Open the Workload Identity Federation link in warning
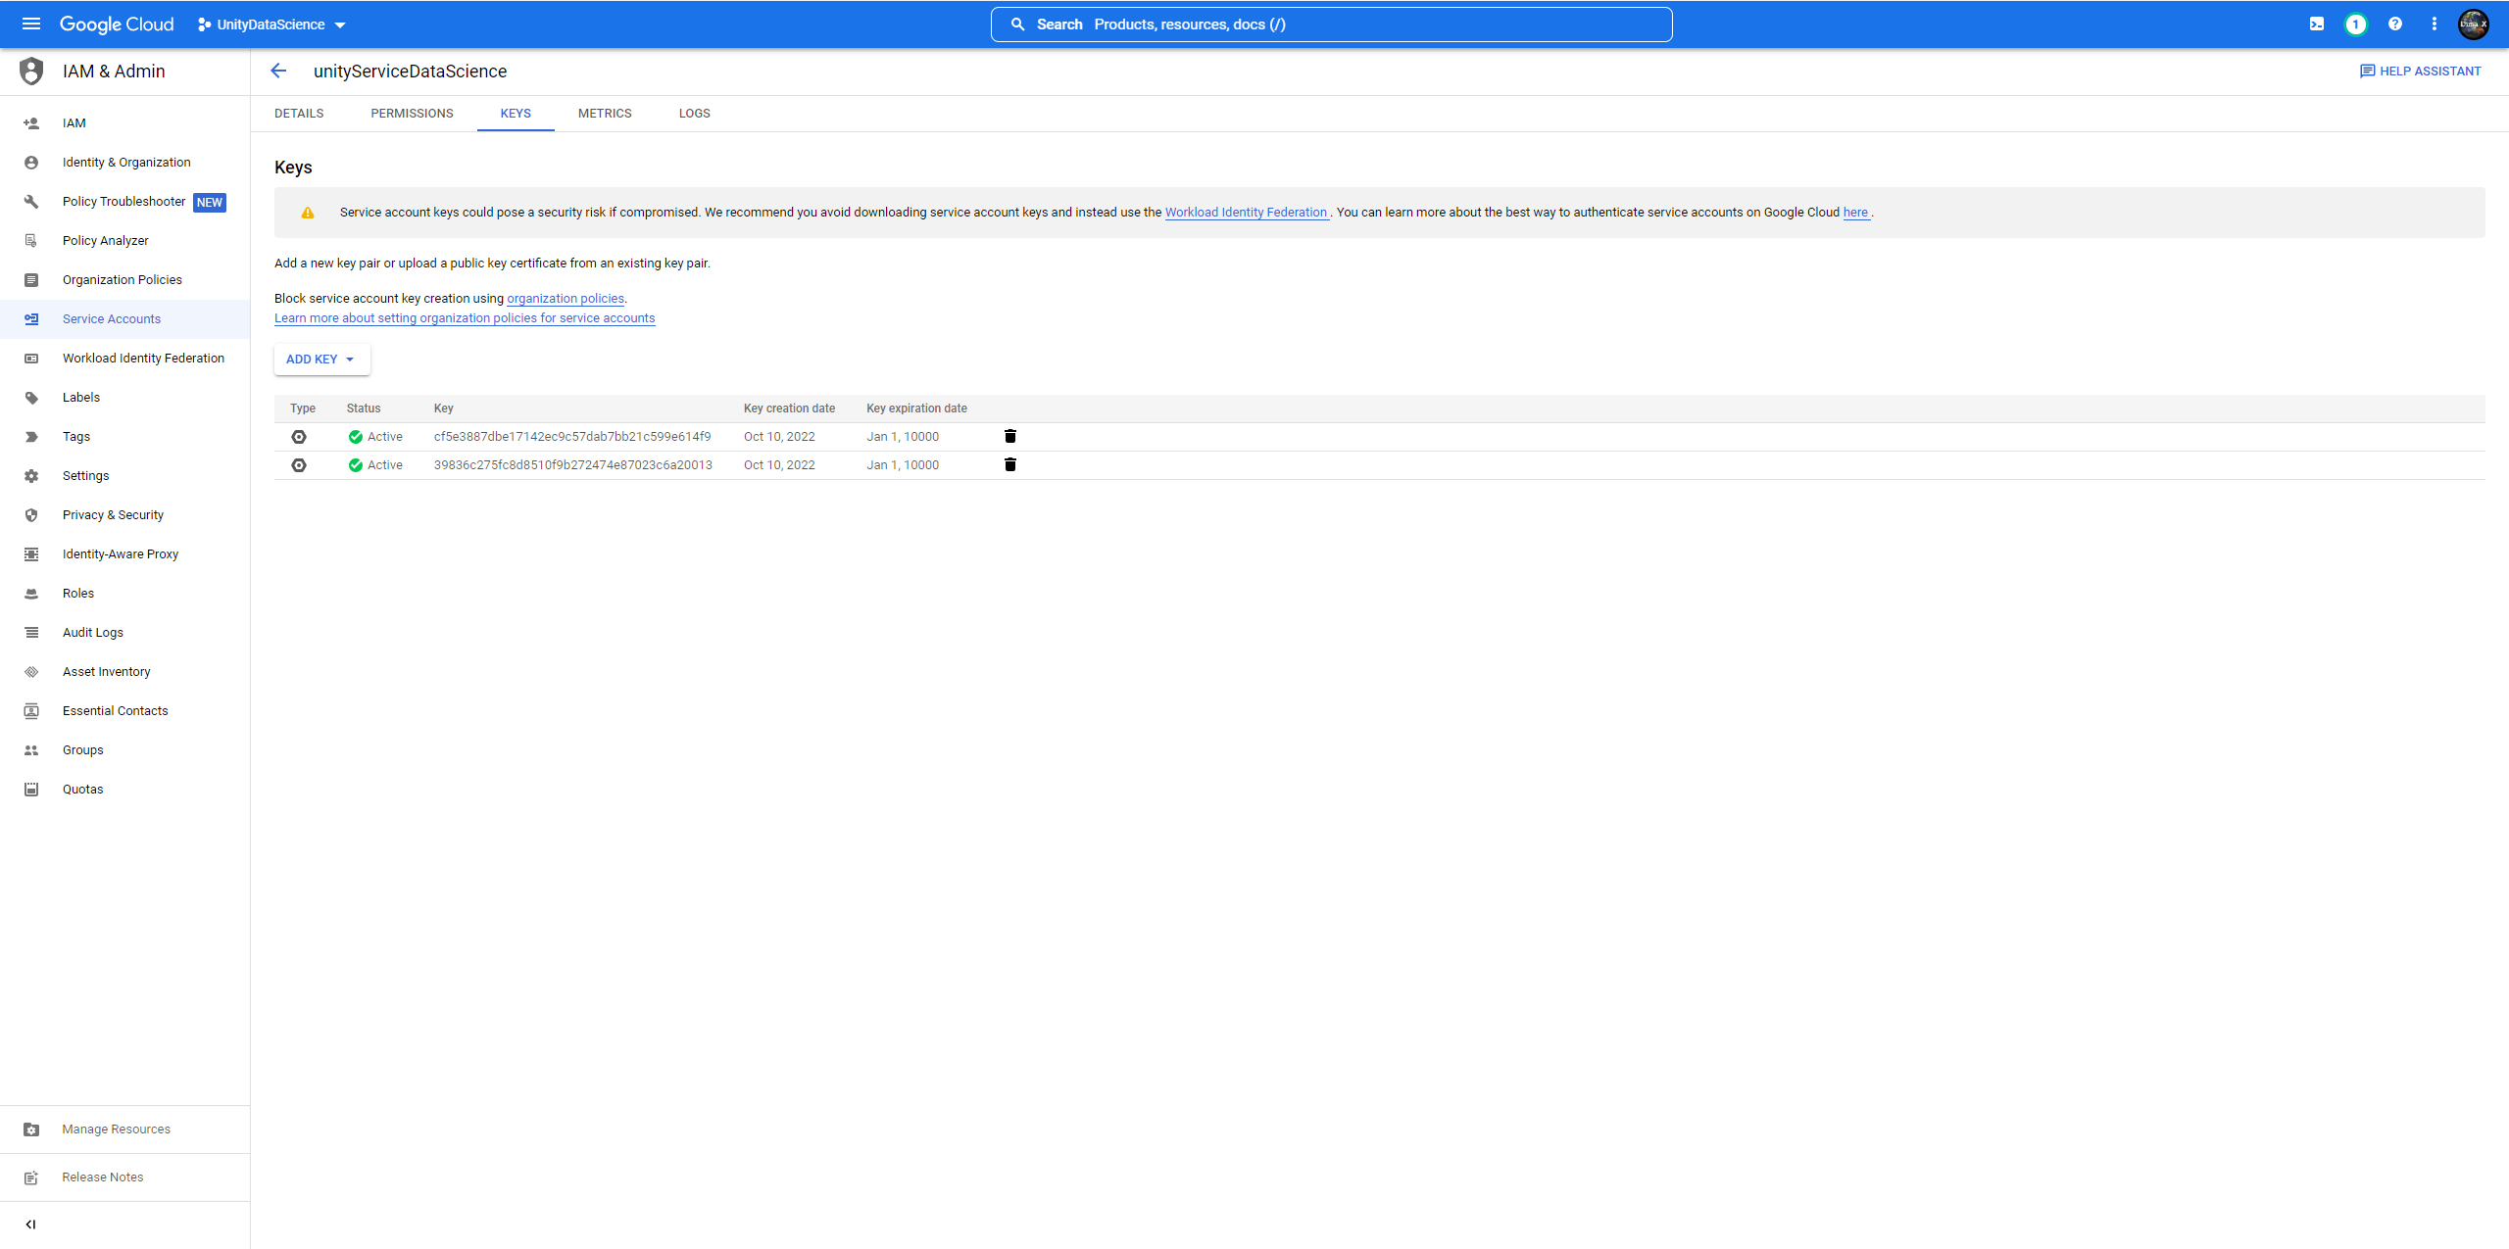This screenshot has height=1249, width=2509. (1246, 213)
